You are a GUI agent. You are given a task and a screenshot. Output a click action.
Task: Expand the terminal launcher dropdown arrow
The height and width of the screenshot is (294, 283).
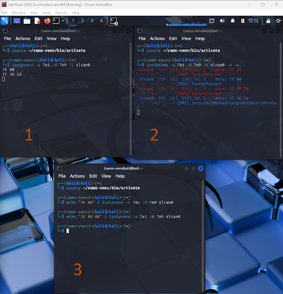[63, 21]
